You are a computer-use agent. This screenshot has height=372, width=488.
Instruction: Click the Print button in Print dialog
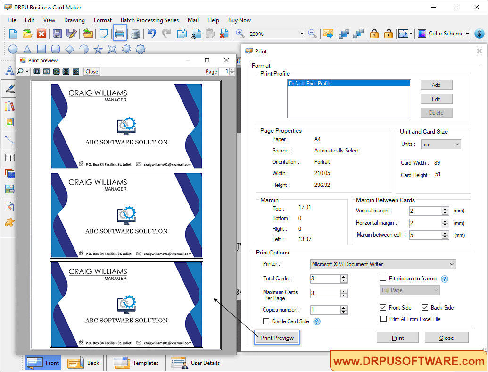point(397,338)
